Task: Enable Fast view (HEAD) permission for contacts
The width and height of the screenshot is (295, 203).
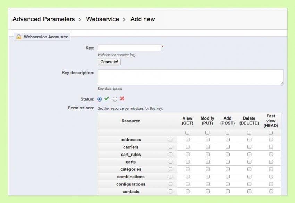Action: [271, 191]
